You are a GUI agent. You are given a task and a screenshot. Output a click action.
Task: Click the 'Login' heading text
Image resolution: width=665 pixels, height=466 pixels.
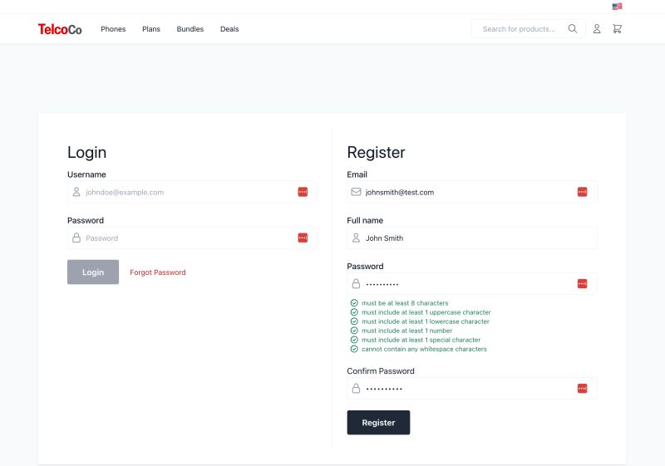point(87,153)
